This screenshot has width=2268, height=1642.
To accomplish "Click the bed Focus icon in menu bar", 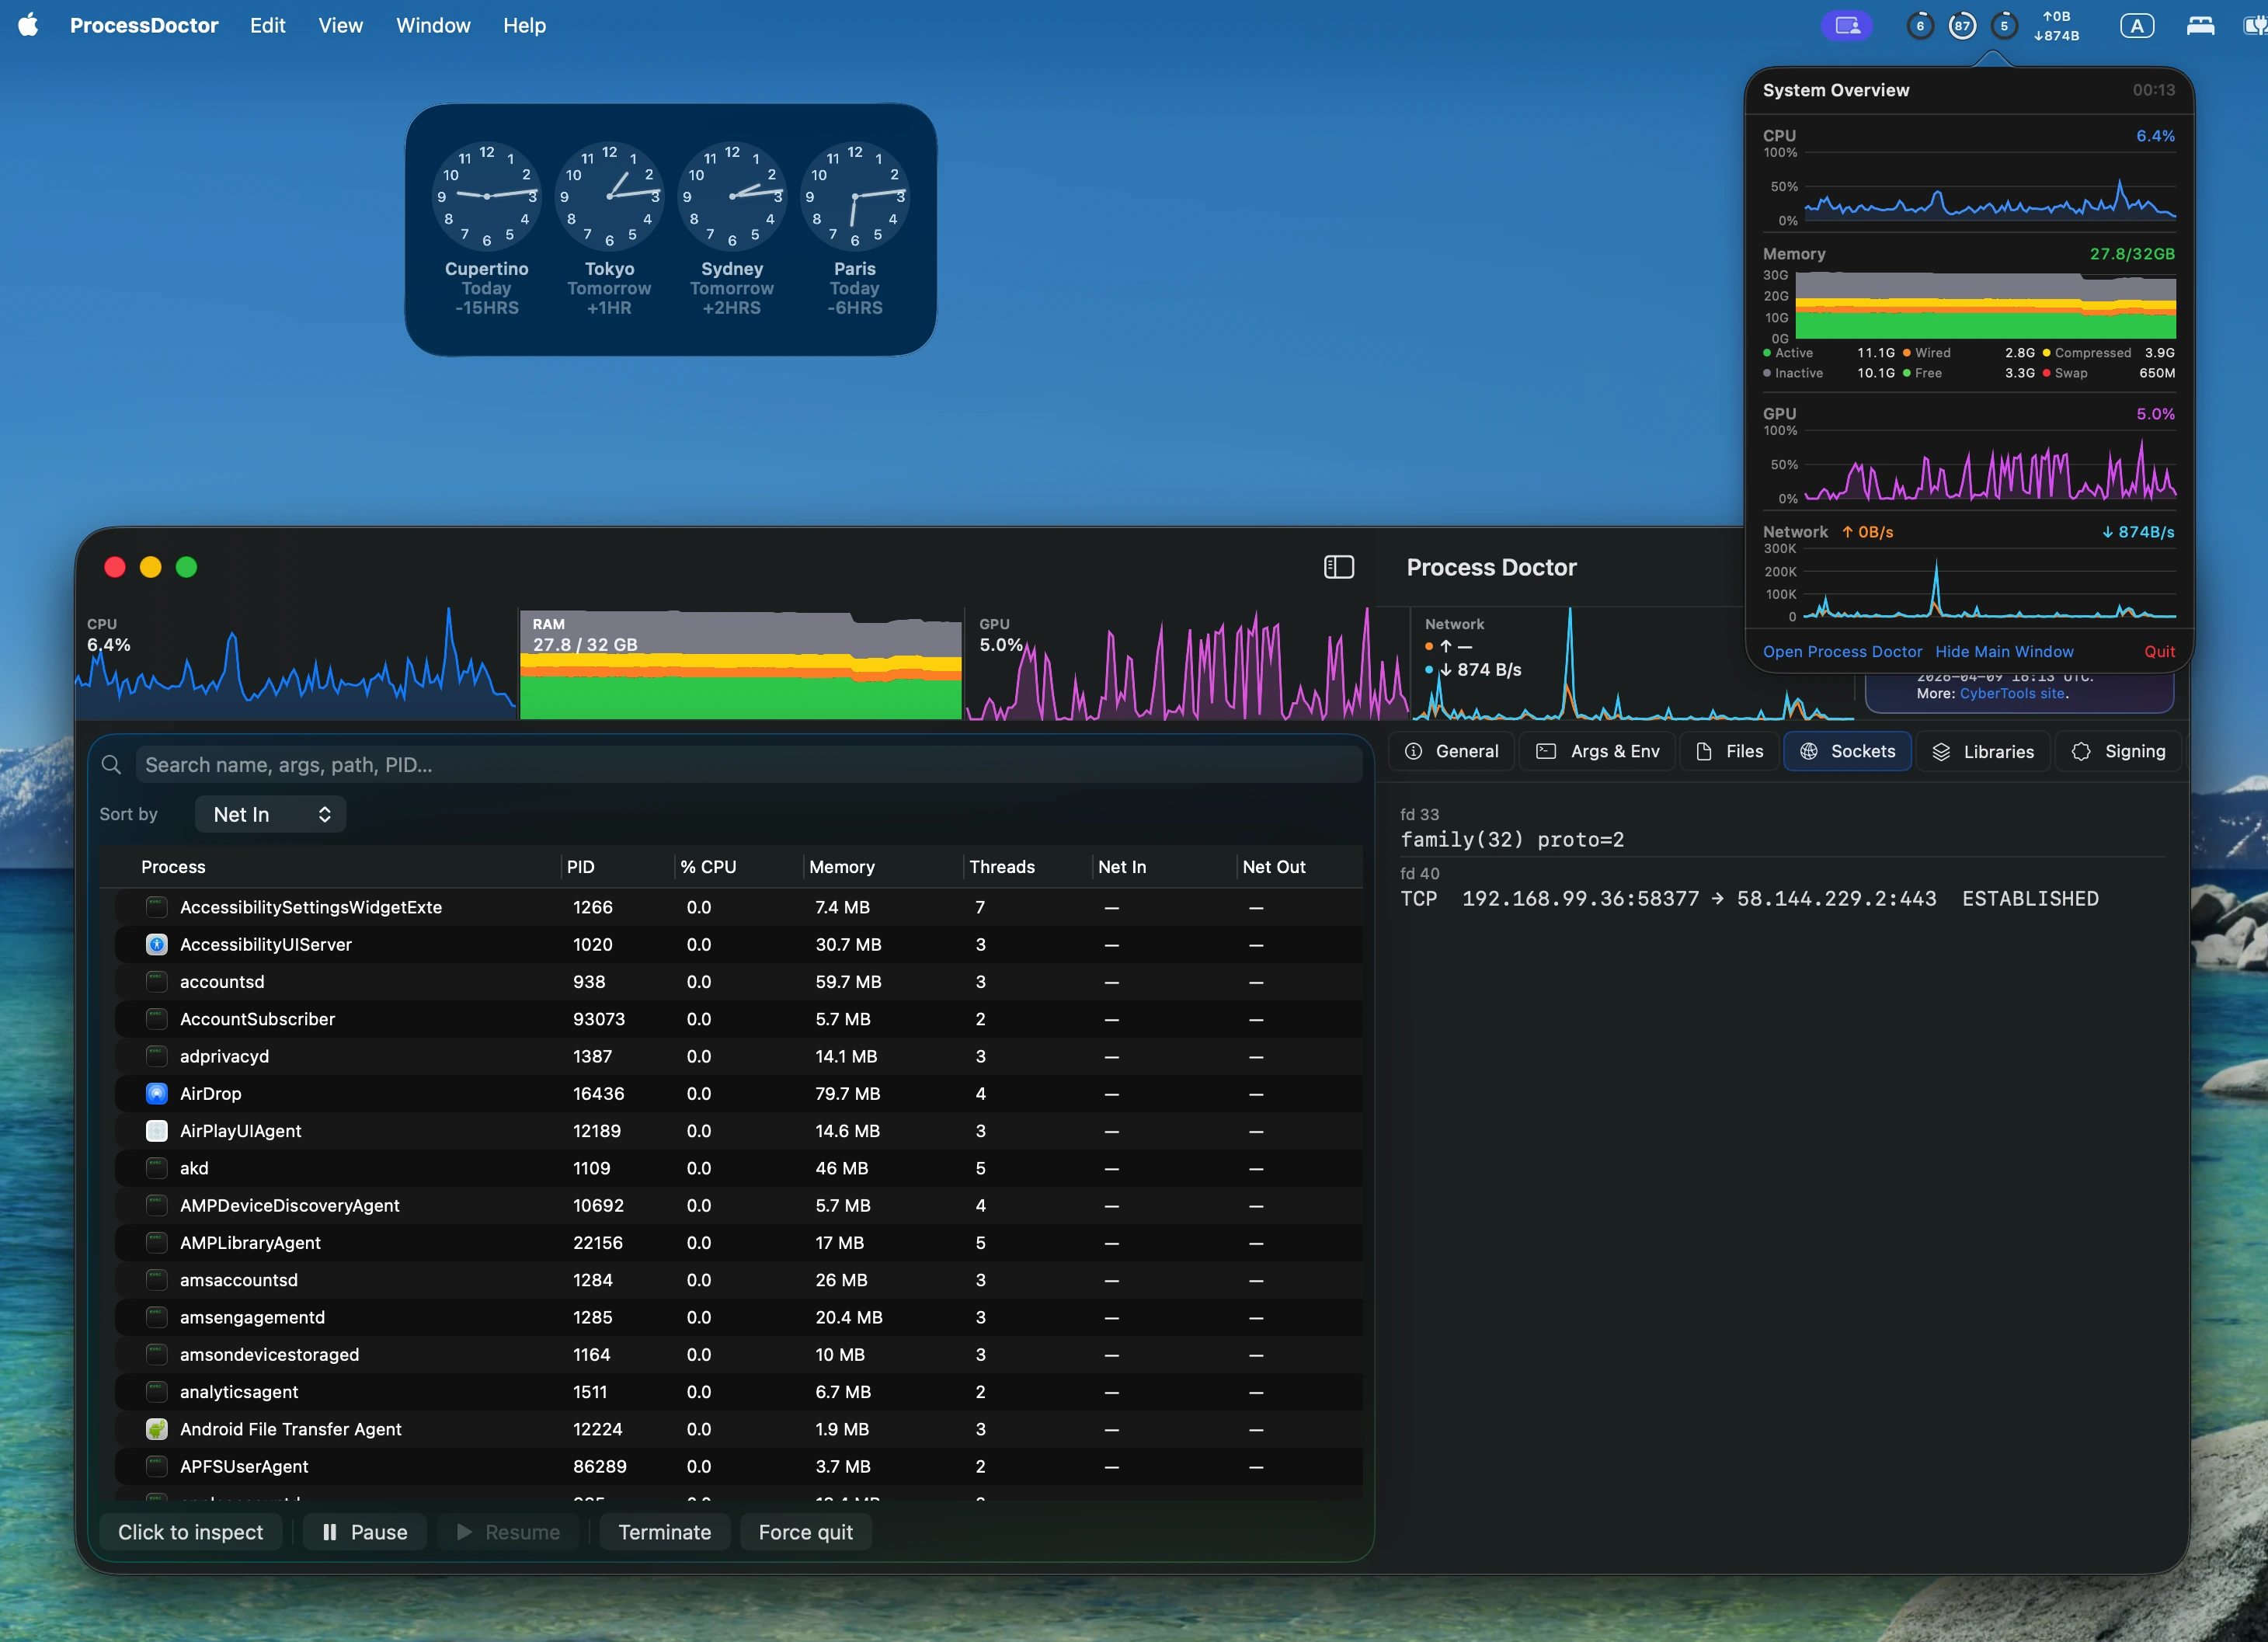I will click(2200, 26).
